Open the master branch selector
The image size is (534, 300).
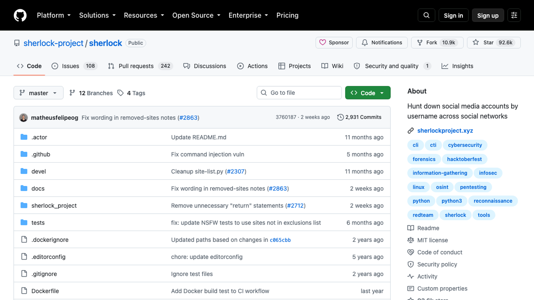click(x=38, y=93)
